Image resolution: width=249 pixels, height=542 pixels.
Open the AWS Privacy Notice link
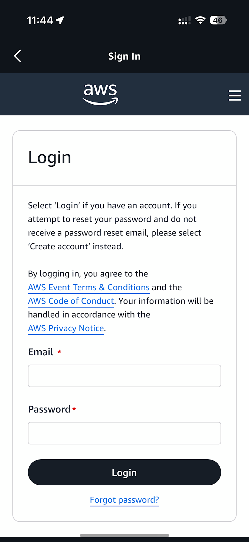pyautogui.click(x=66, y=328)
